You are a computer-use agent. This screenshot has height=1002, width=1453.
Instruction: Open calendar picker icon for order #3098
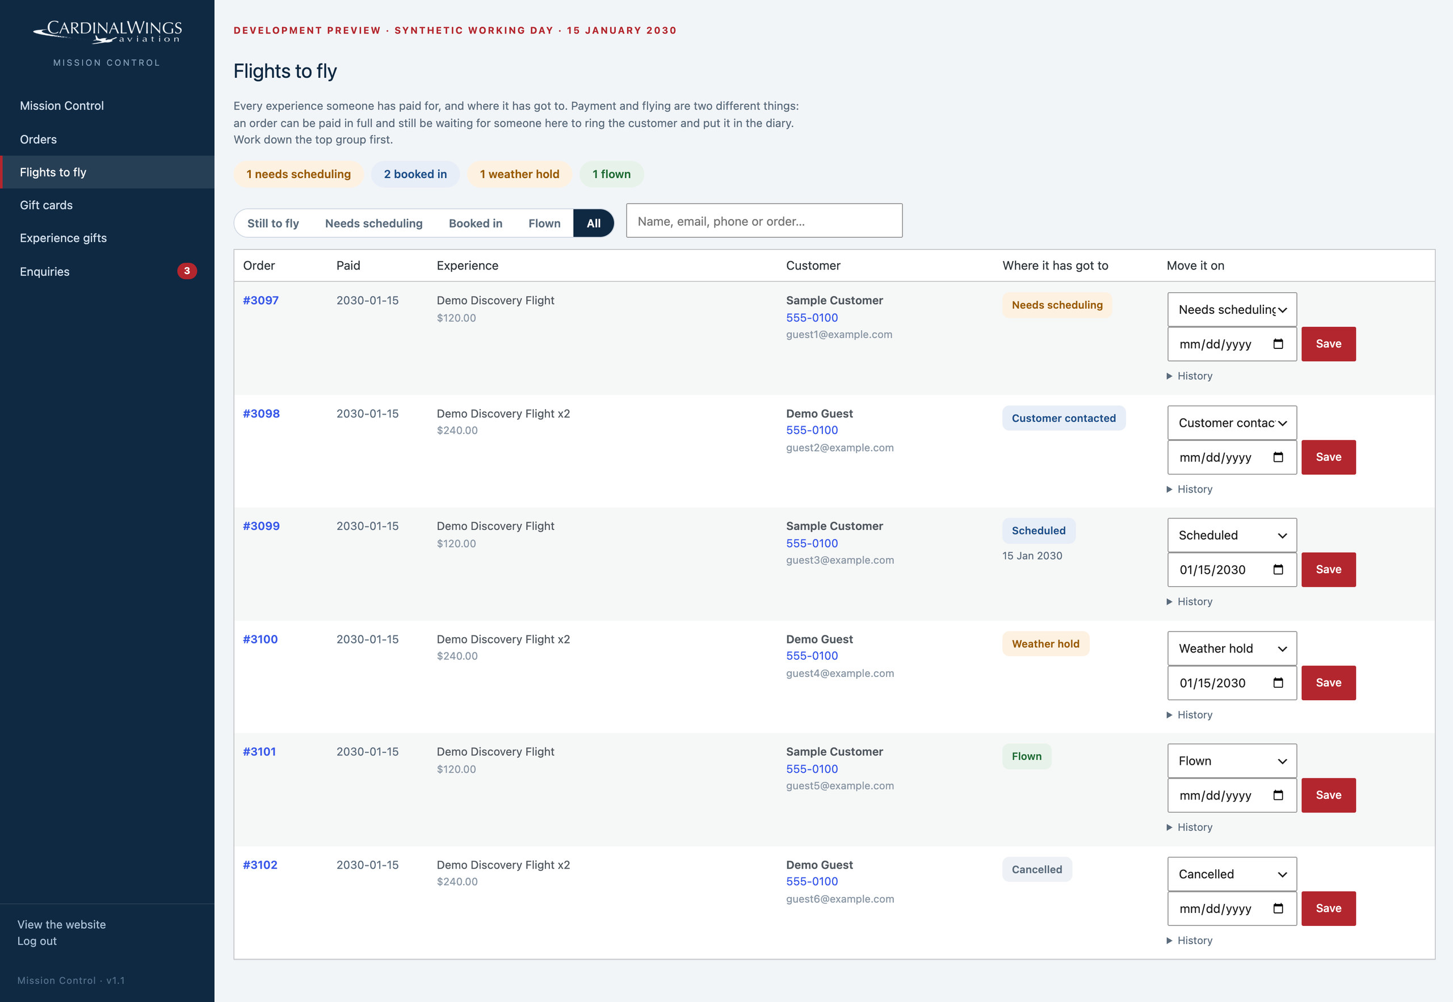click(1278, 457)
